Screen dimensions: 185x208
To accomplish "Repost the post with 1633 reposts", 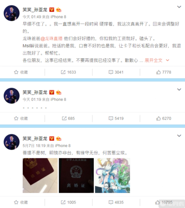I will pyautogui.click(x=68, y=72).
